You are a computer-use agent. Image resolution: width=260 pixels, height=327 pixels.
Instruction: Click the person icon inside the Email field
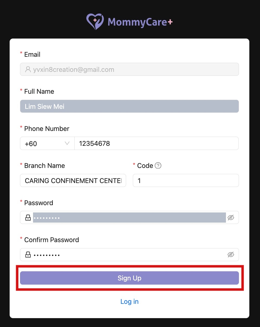[x=28, y=69]
